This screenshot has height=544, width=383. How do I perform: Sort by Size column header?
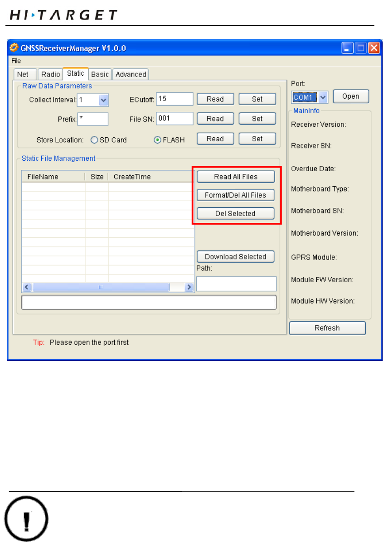97,177
